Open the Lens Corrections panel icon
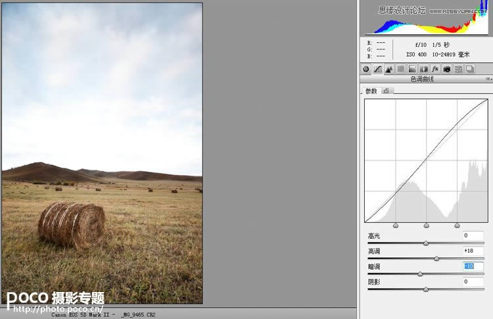Image resolution: width=493 pixels, height=319 pixels. coord(423,69)
